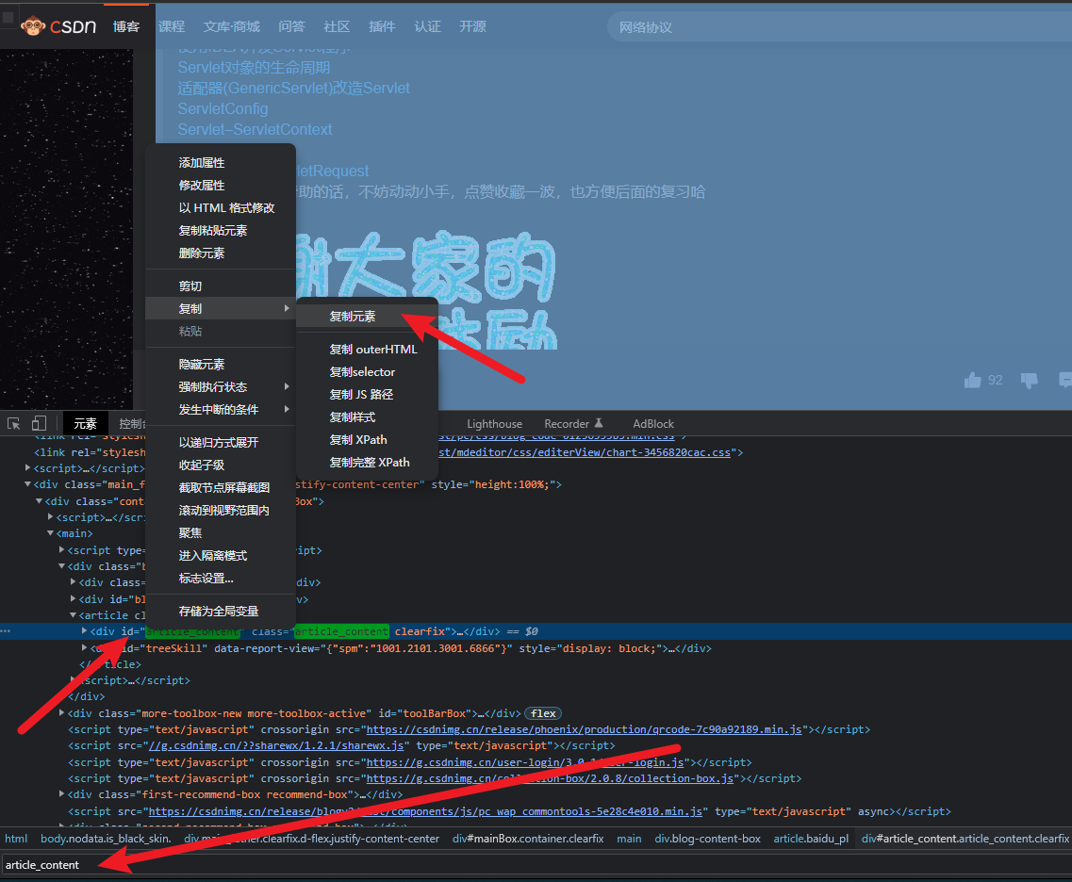Open the 开源 navigation link
1072x882 pixels.
click(472, 26)
